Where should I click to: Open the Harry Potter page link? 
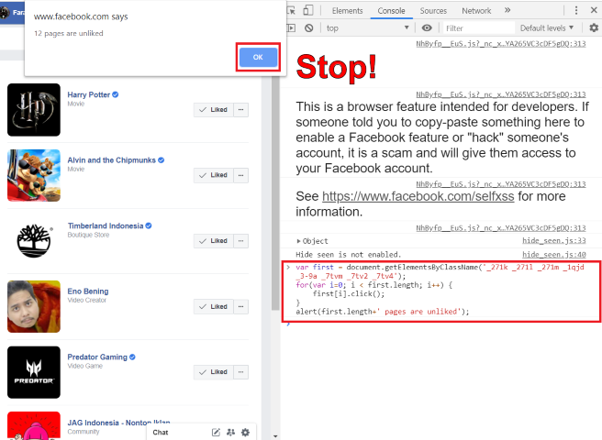(89, 94)
